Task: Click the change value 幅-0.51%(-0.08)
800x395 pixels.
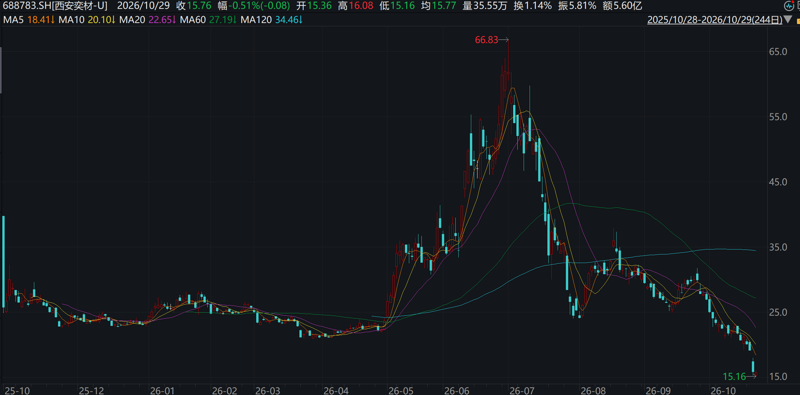Action: (254, 6)
